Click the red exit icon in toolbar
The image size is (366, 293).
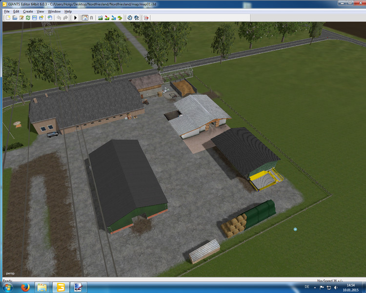146,18
